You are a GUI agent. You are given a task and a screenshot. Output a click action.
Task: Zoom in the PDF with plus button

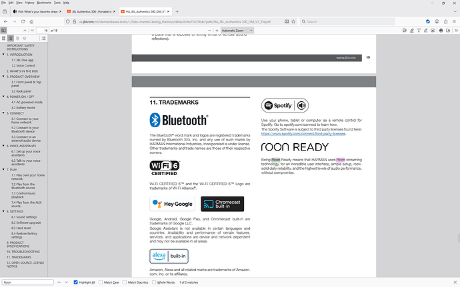[217, 30]
